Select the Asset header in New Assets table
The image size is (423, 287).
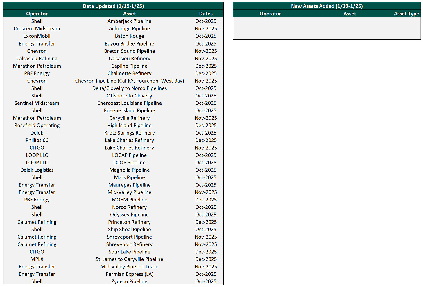click(349, 14)
